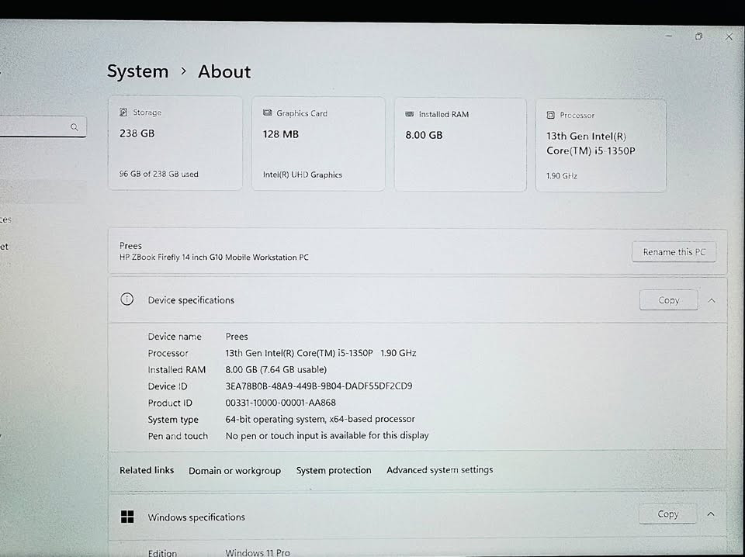Open the Installed RAM 8.00 GB card
Screen dimensions: 745x557
[x=460, y=144]
